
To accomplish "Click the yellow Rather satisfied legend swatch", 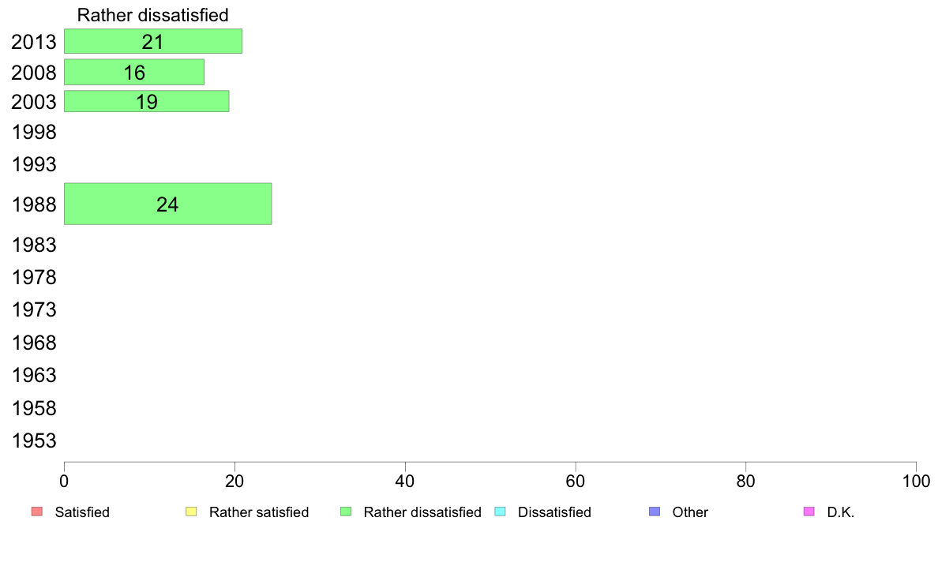I will pyautogui.click(x=191, y=512).
